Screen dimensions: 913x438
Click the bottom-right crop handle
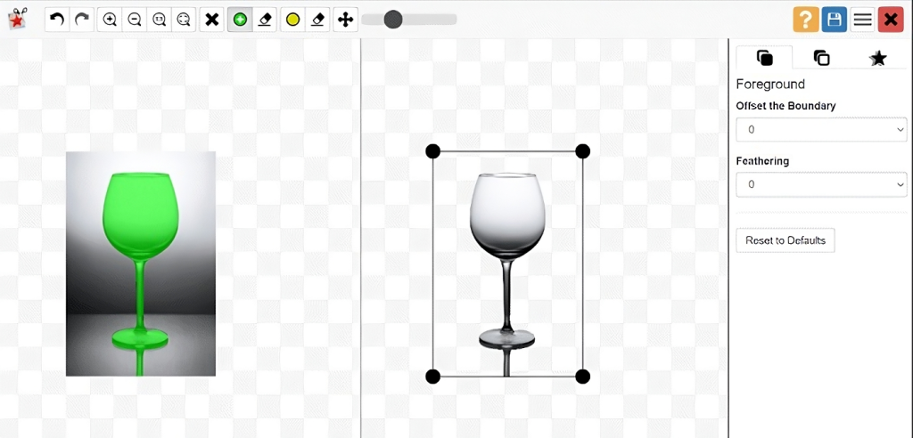point(583,377)
